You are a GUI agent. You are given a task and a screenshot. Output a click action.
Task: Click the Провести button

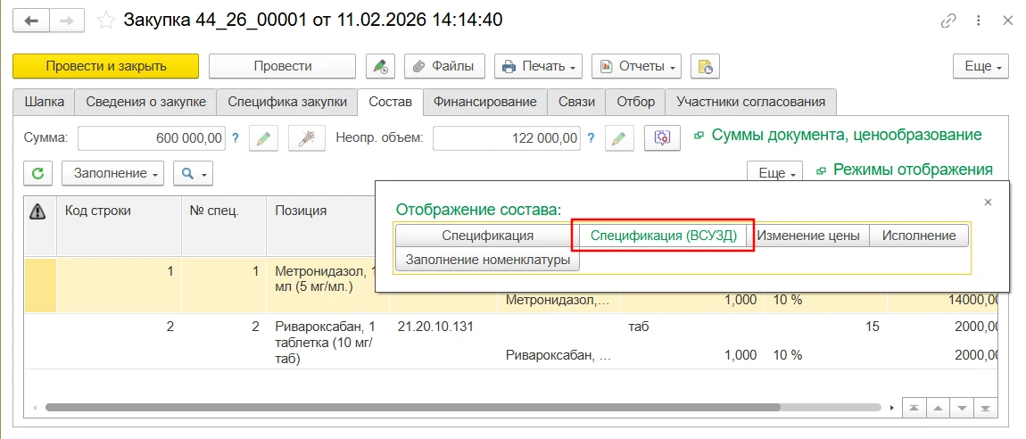tap(282, 66)
